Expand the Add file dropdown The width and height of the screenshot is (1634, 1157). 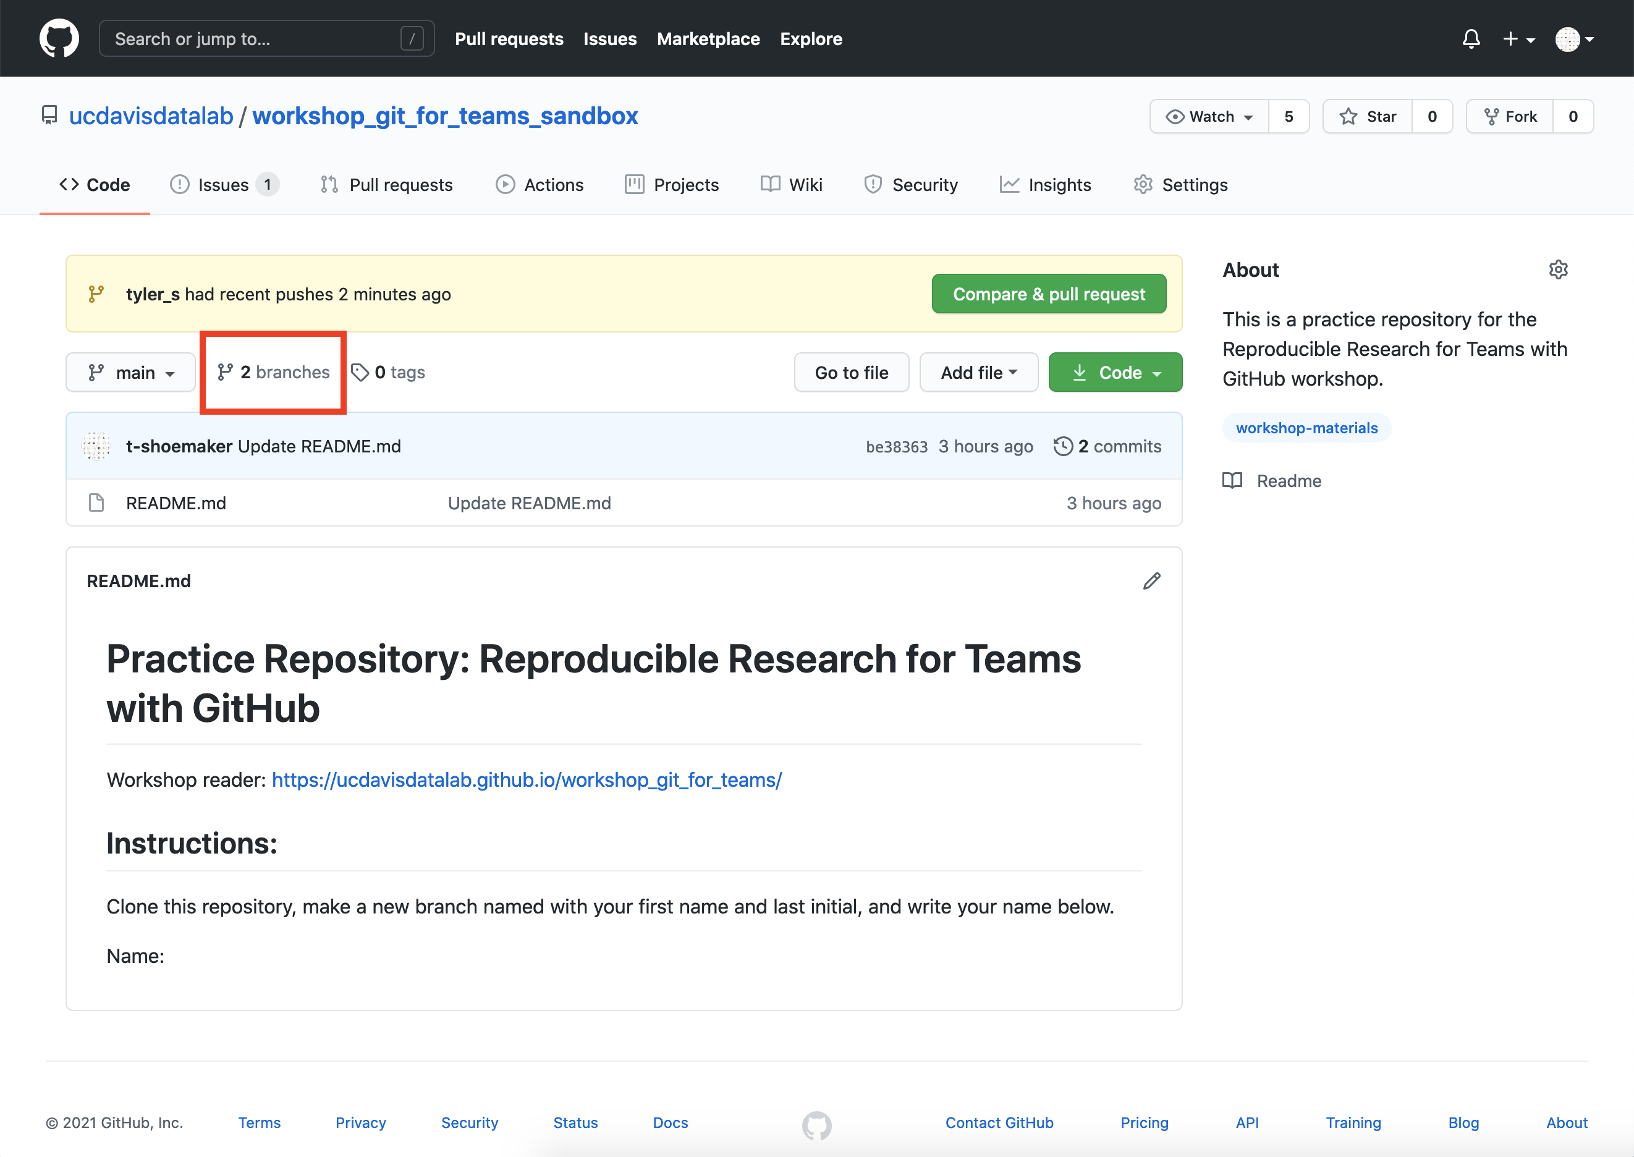[x=979, y=372]
